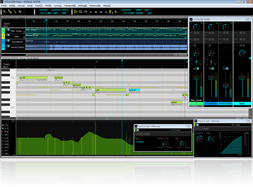Open the Type dropdown in V3 Reverb
The width and height of the screenshot is (253, 187).
pyautogui.click(x=140, y=142)
